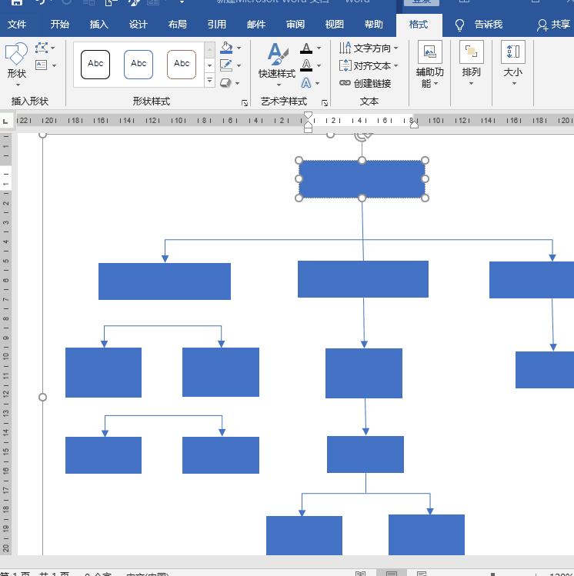Open 快速样式 WordArt quick styles
This screenshot has height=576, width=574.
tap(278, 65)
